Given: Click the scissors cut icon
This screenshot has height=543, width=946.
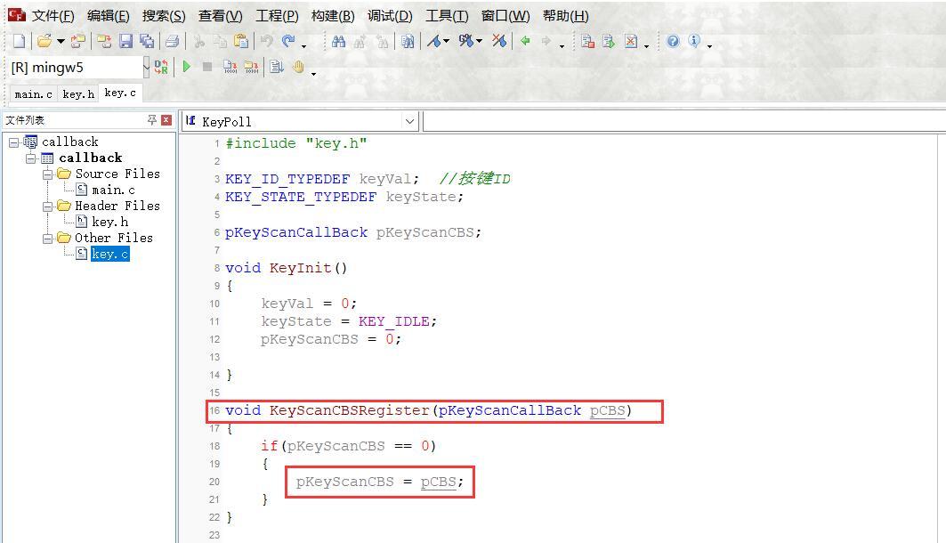Looking at the screenshot, I should [199, 41].
